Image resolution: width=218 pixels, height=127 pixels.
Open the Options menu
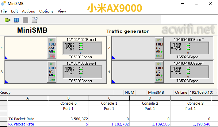[x=46, y=11]
